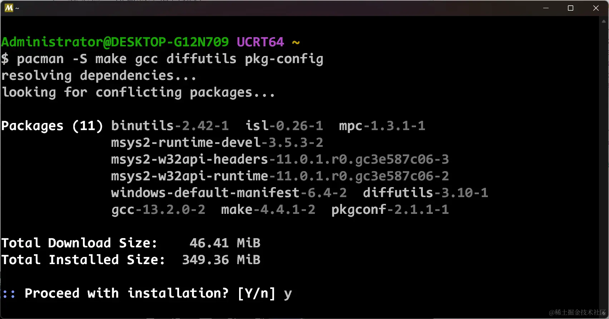This screenshot has width=609, height=319.
Task: Click the pkgconf-2.1.1-1 package entry
Action: 390,210
